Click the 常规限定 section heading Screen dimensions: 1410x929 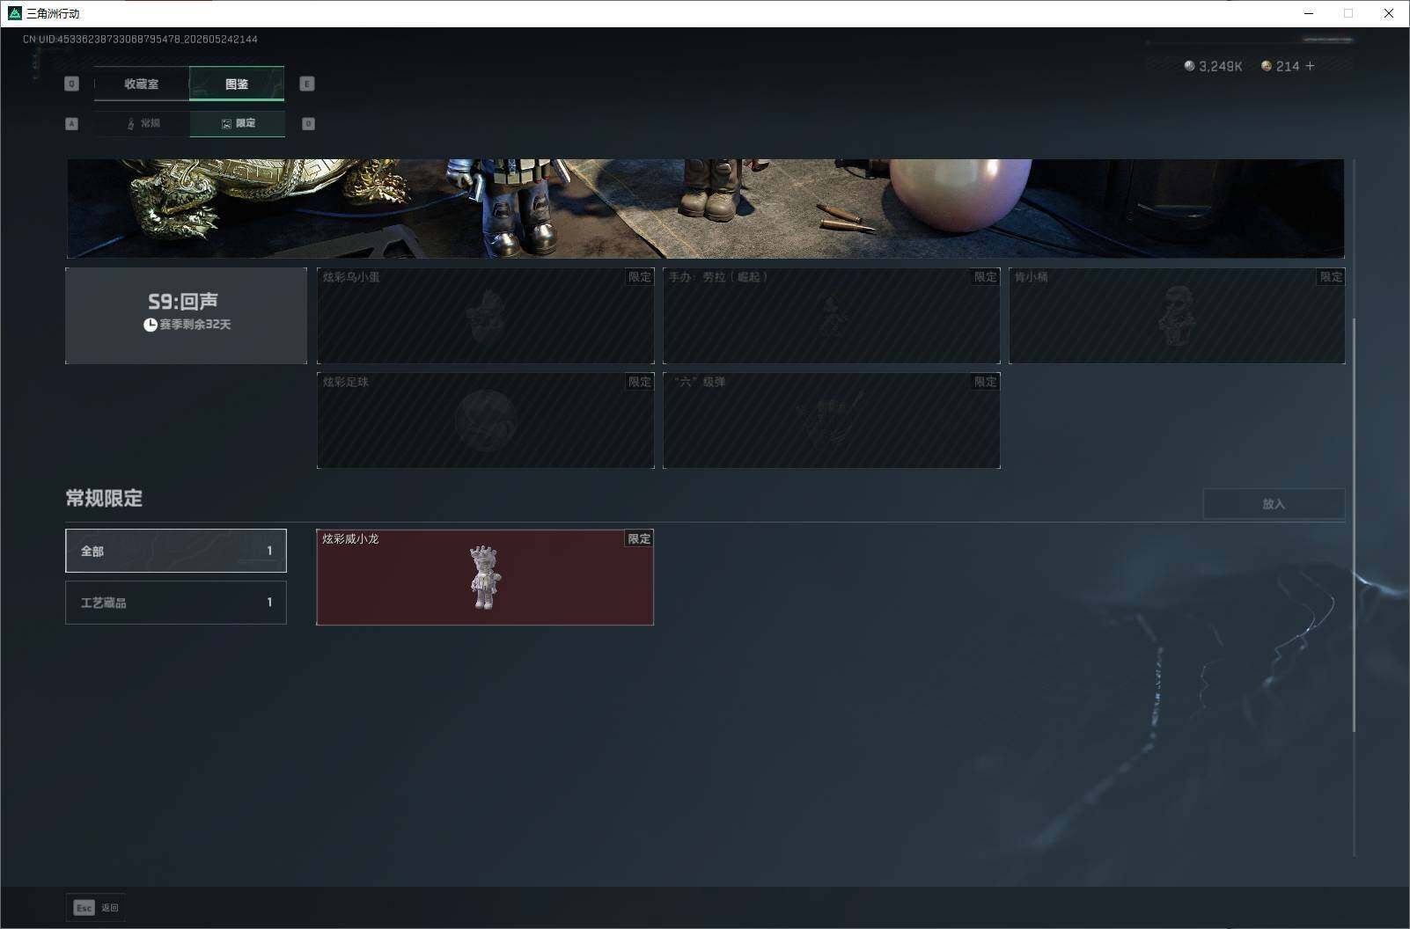[104, 498]
